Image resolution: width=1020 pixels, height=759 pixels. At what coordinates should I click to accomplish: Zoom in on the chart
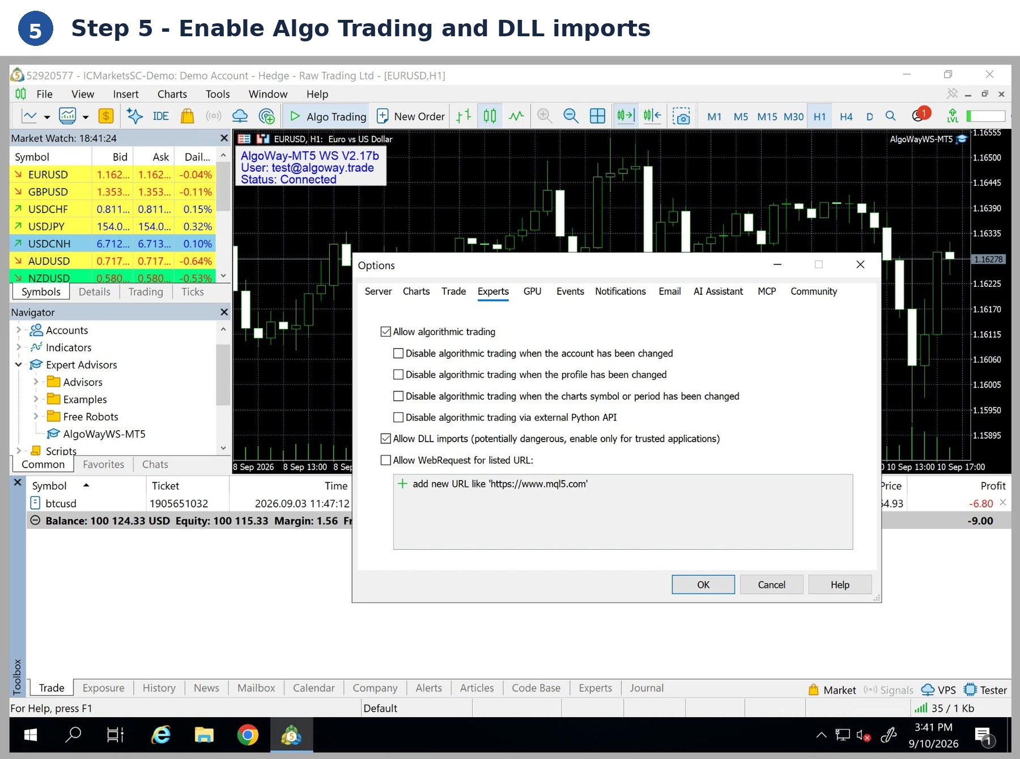point(545,116)
